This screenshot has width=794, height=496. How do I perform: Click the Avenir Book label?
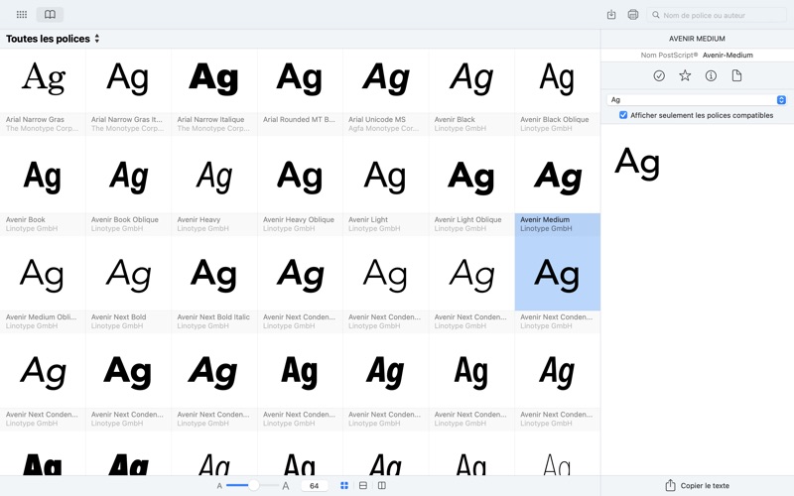click(x=26, y=219)
